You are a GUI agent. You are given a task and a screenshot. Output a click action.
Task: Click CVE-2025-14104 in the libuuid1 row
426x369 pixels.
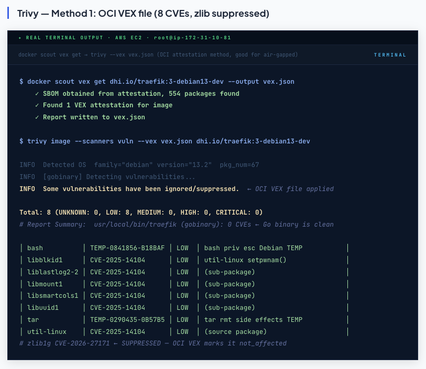(x=117, y=308)
